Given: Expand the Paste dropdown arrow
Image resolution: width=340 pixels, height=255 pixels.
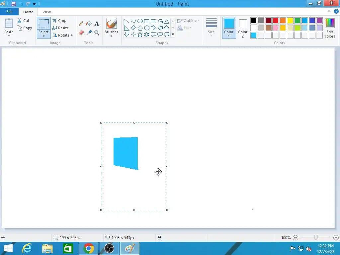Looking at the screenshot, I should click(x=9, y=36).
